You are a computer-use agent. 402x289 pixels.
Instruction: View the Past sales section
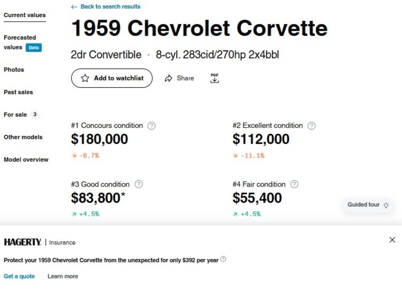click(18, 92)
